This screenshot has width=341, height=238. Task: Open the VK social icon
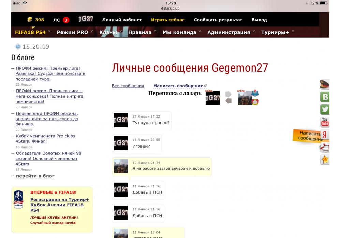pos(325,97)
